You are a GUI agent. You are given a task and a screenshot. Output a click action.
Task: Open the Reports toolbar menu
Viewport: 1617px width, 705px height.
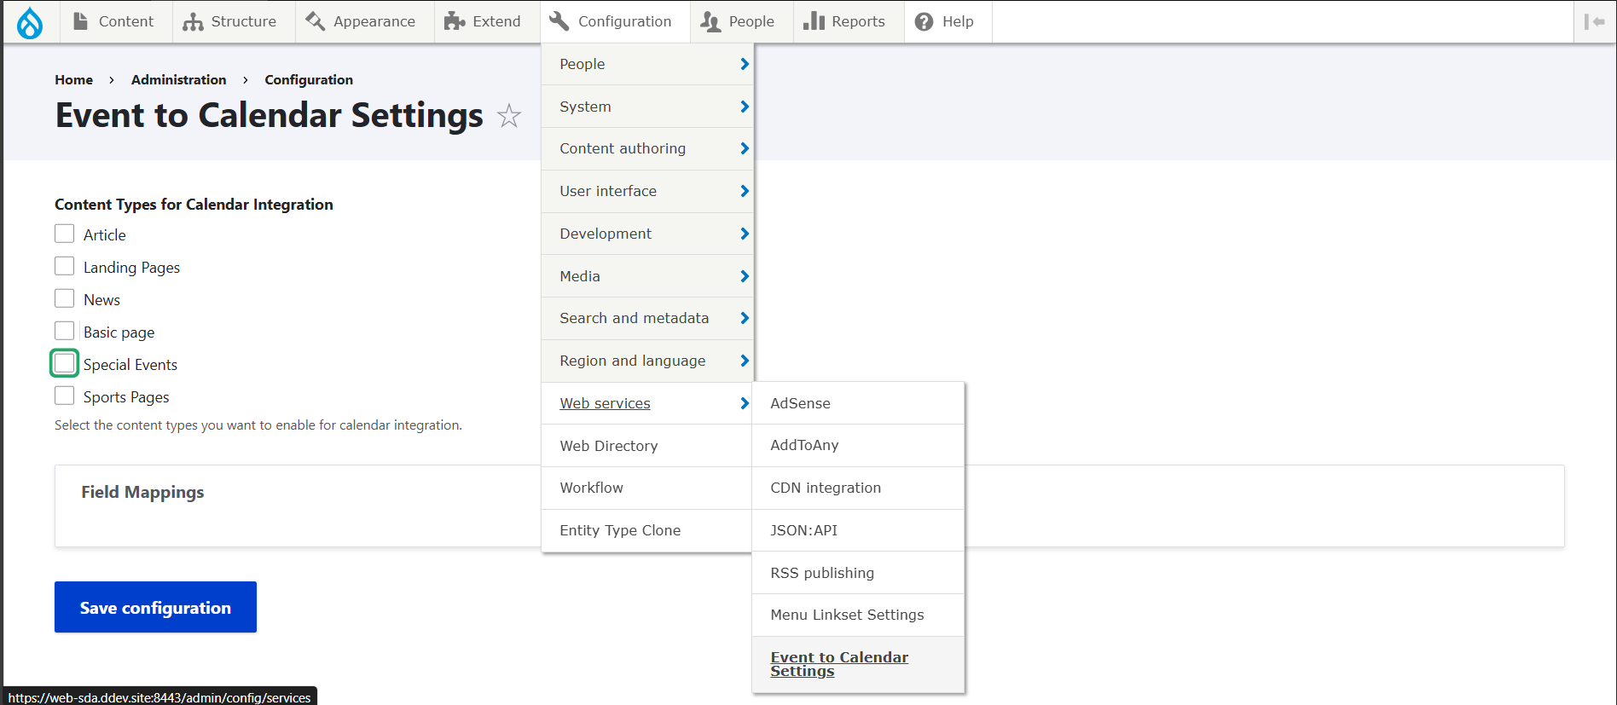(x=849, y=21)
